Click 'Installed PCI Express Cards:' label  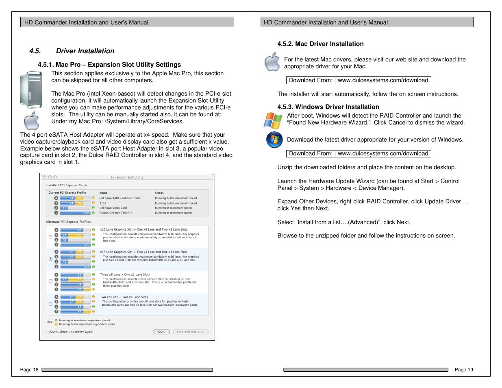67,185
